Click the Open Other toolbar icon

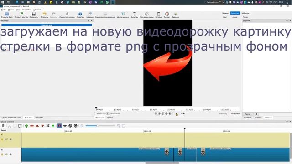click(22, 14)
